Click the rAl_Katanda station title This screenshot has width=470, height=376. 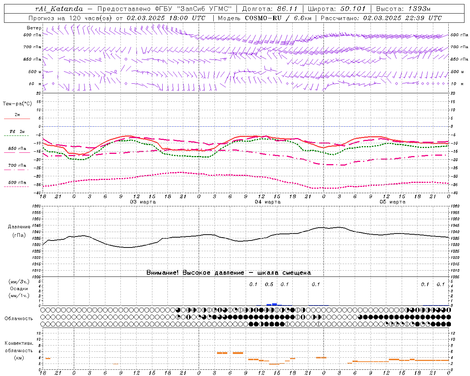pyautogui.click(x=59, y=9)
